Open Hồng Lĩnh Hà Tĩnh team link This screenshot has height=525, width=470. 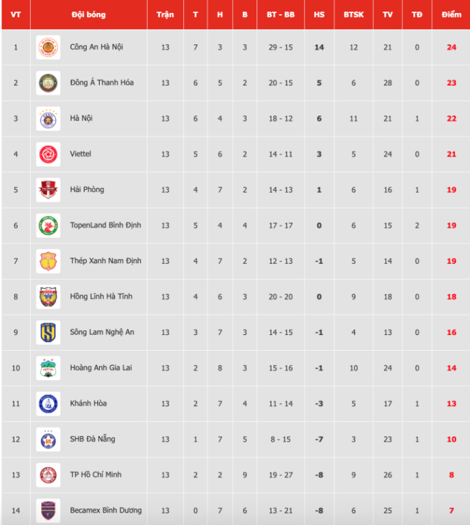[x=101, y=297]
